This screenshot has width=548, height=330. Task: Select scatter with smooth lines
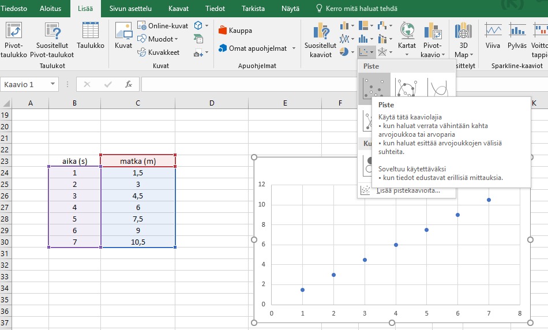[x=439, y=87]
